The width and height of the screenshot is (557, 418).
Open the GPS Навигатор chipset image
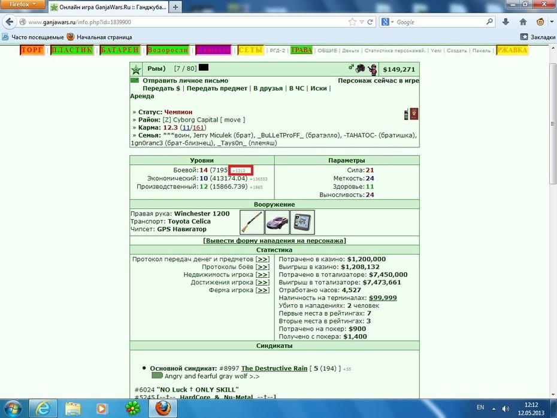302,222
